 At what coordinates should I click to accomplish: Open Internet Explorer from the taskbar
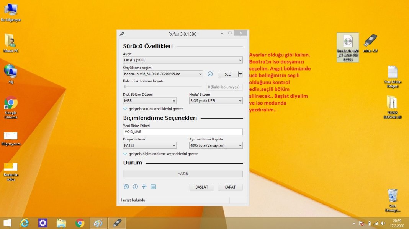click(25, 223)
